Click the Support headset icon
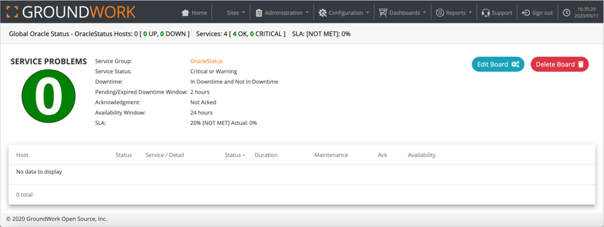The width and height of the screenshot is (604, 227). pos(486,13)
